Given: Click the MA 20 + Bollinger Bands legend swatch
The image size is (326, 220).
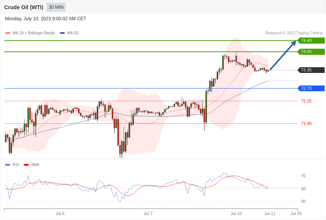Looking at the screenshot, I should point(8,33).
